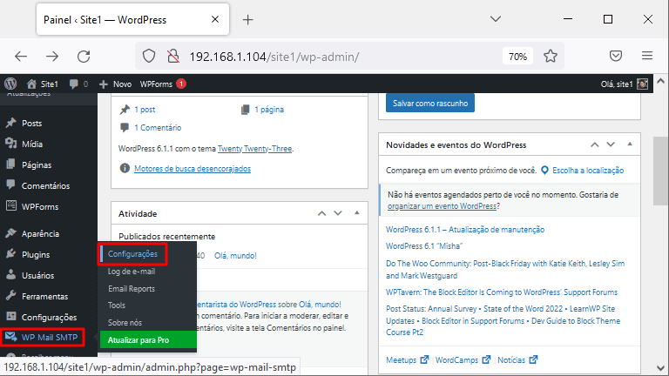Image resolution: width=669 pixels, height=376 pixels.
Task: Open a new browser tab
Action: click(248, 20)
